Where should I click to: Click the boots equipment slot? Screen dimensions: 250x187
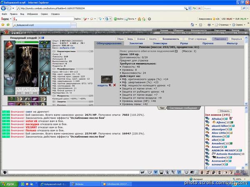(x=45, y=91)
